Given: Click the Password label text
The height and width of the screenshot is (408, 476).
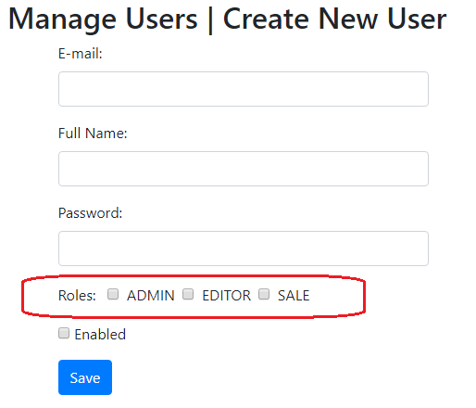Looking at the screenshot, I should (x=91, y=213).
